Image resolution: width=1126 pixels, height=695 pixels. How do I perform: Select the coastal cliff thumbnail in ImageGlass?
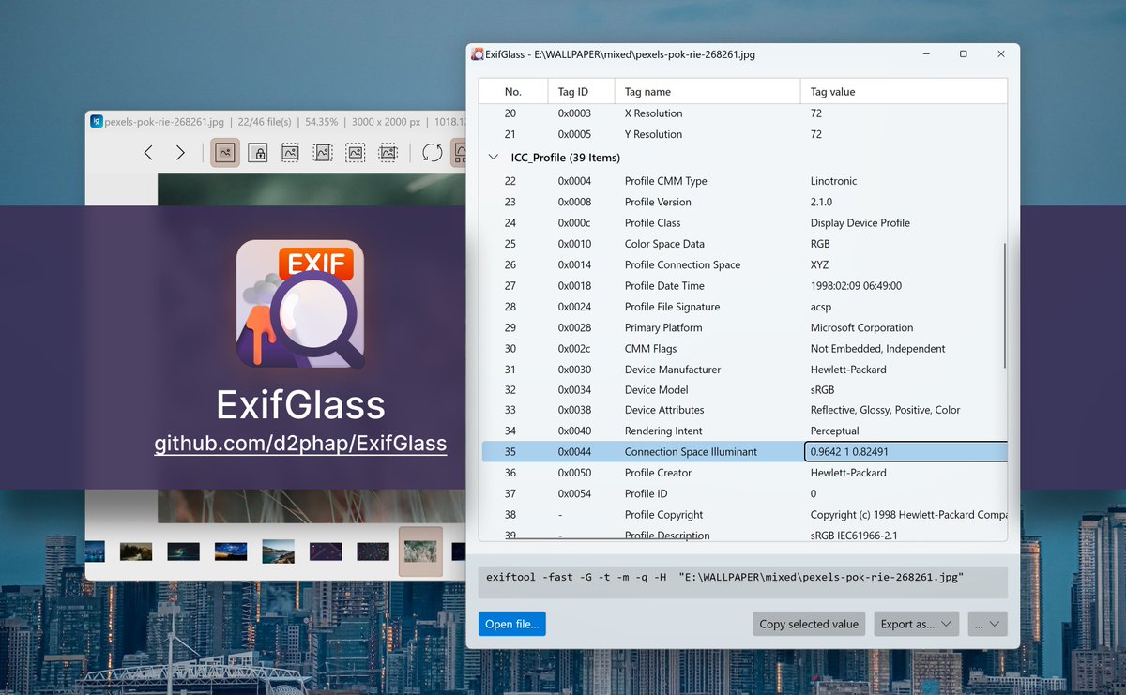click(279, 551)
